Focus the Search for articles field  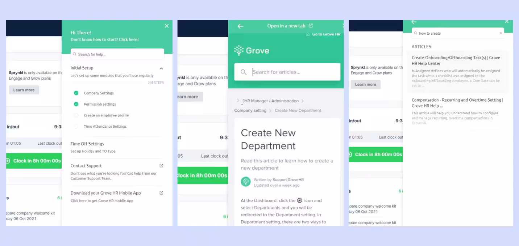[287, 72]
